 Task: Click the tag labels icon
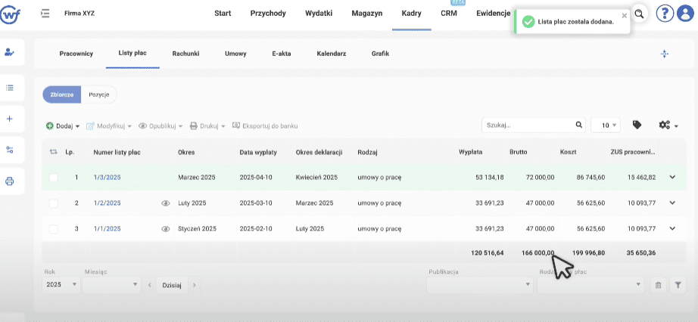[637, 125]
